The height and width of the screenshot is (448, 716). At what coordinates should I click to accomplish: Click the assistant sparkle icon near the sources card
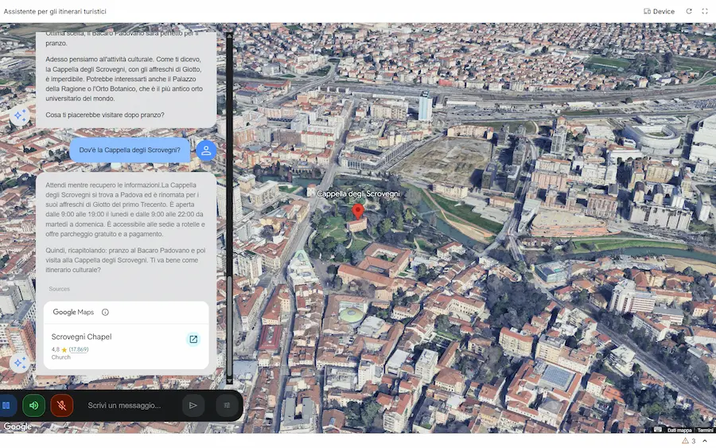click(x=20, y=363)
